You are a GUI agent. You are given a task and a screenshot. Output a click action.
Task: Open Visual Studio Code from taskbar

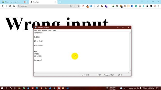67,88
